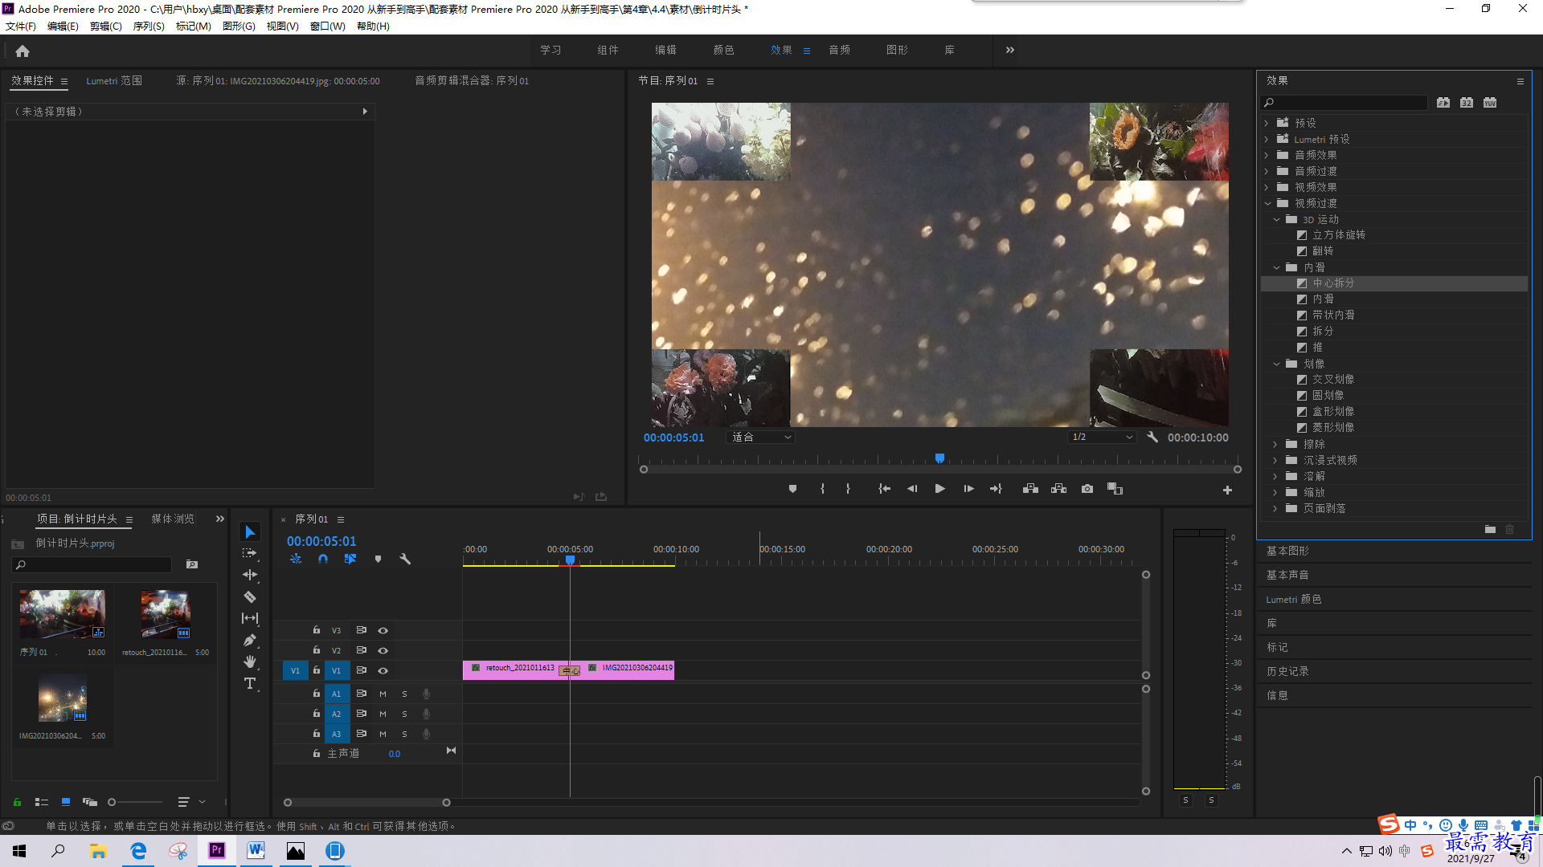
Task: Open the 窗口(W) menu
Action: coord(327,26)
